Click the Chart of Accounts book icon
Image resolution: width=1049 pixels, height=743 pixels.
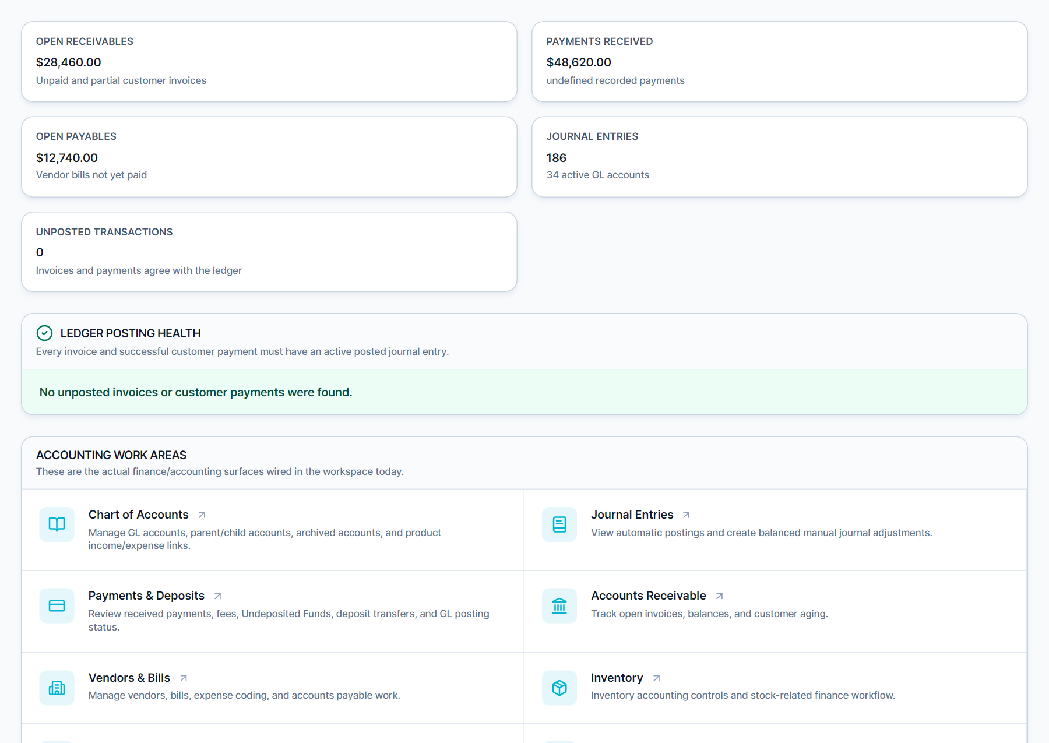click(x=57, y=524)
